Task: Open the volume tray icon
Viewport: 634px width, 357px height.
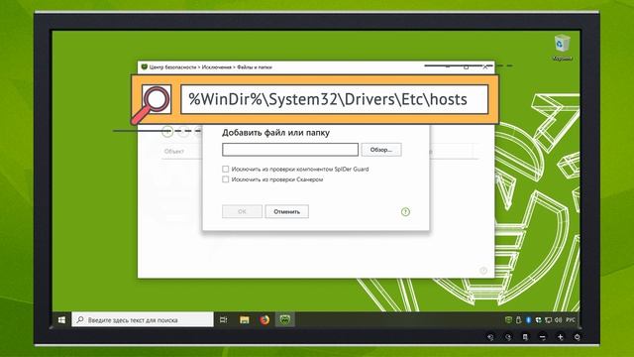Action: [559, 319]
